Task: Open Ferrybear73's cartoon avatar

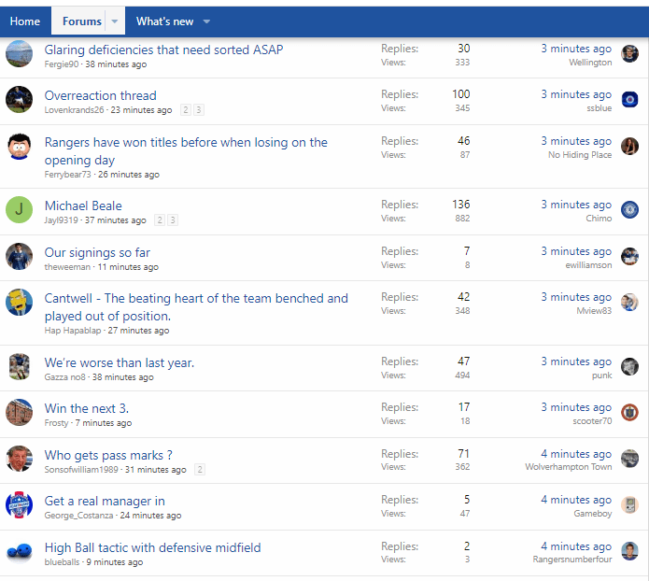Action: (x=19, y=147)
